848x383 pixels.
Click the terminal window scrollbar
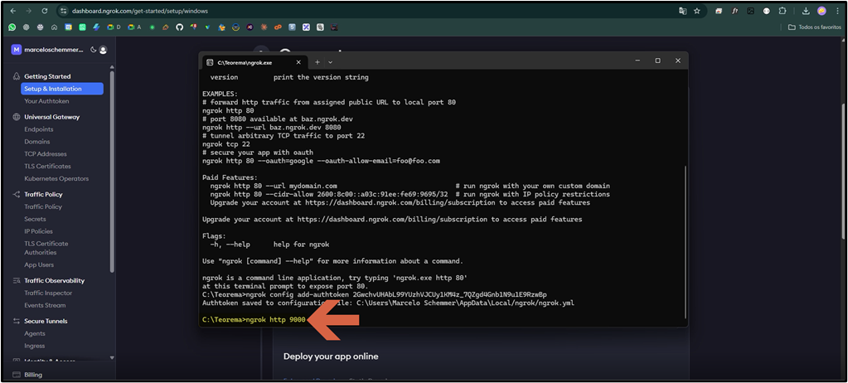point(686,242)
